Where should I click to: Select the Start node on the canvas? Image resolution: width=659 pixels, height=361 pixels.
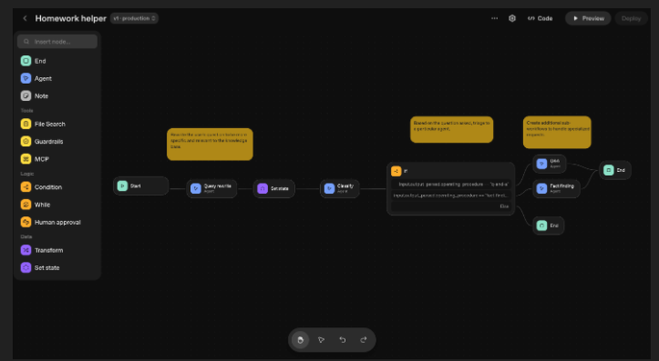[141, 186]
